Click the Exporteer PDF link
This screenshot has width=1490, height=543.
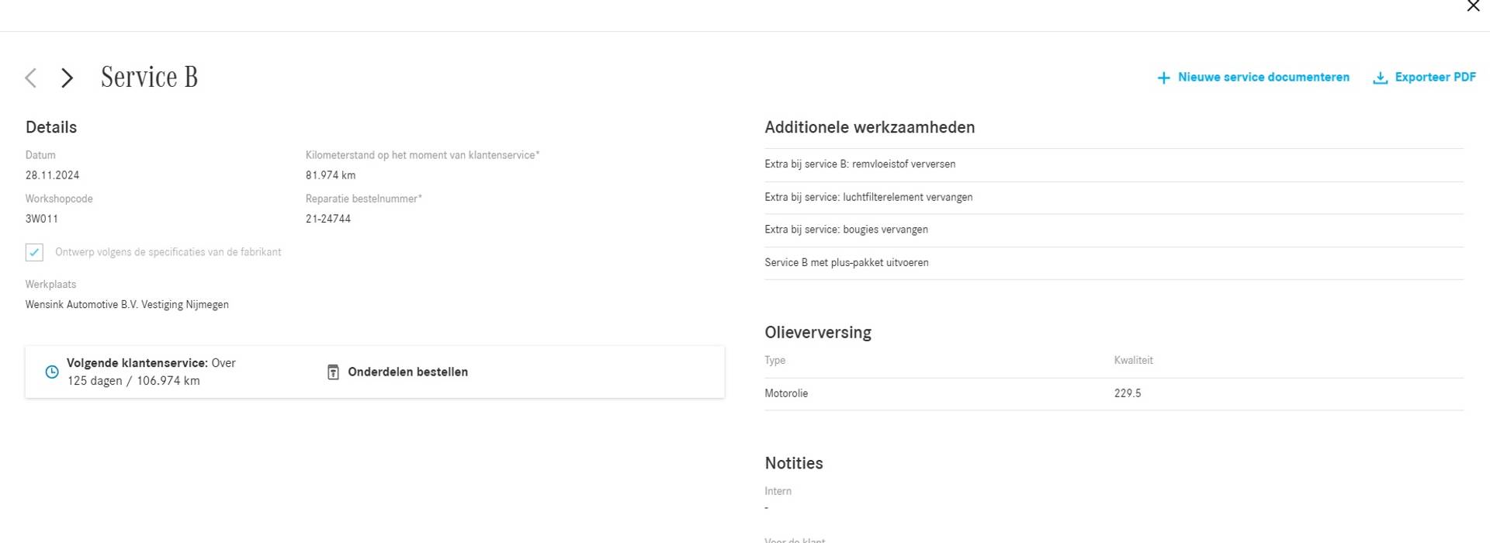pyautogui.click(x=1435, y=78)
